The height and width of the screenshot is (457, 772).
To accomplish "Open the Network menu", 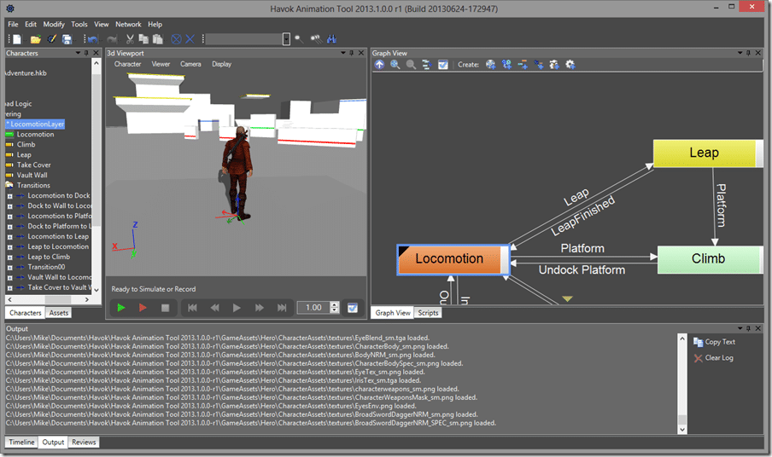I will pyautogui.click(x=128, y=24).
